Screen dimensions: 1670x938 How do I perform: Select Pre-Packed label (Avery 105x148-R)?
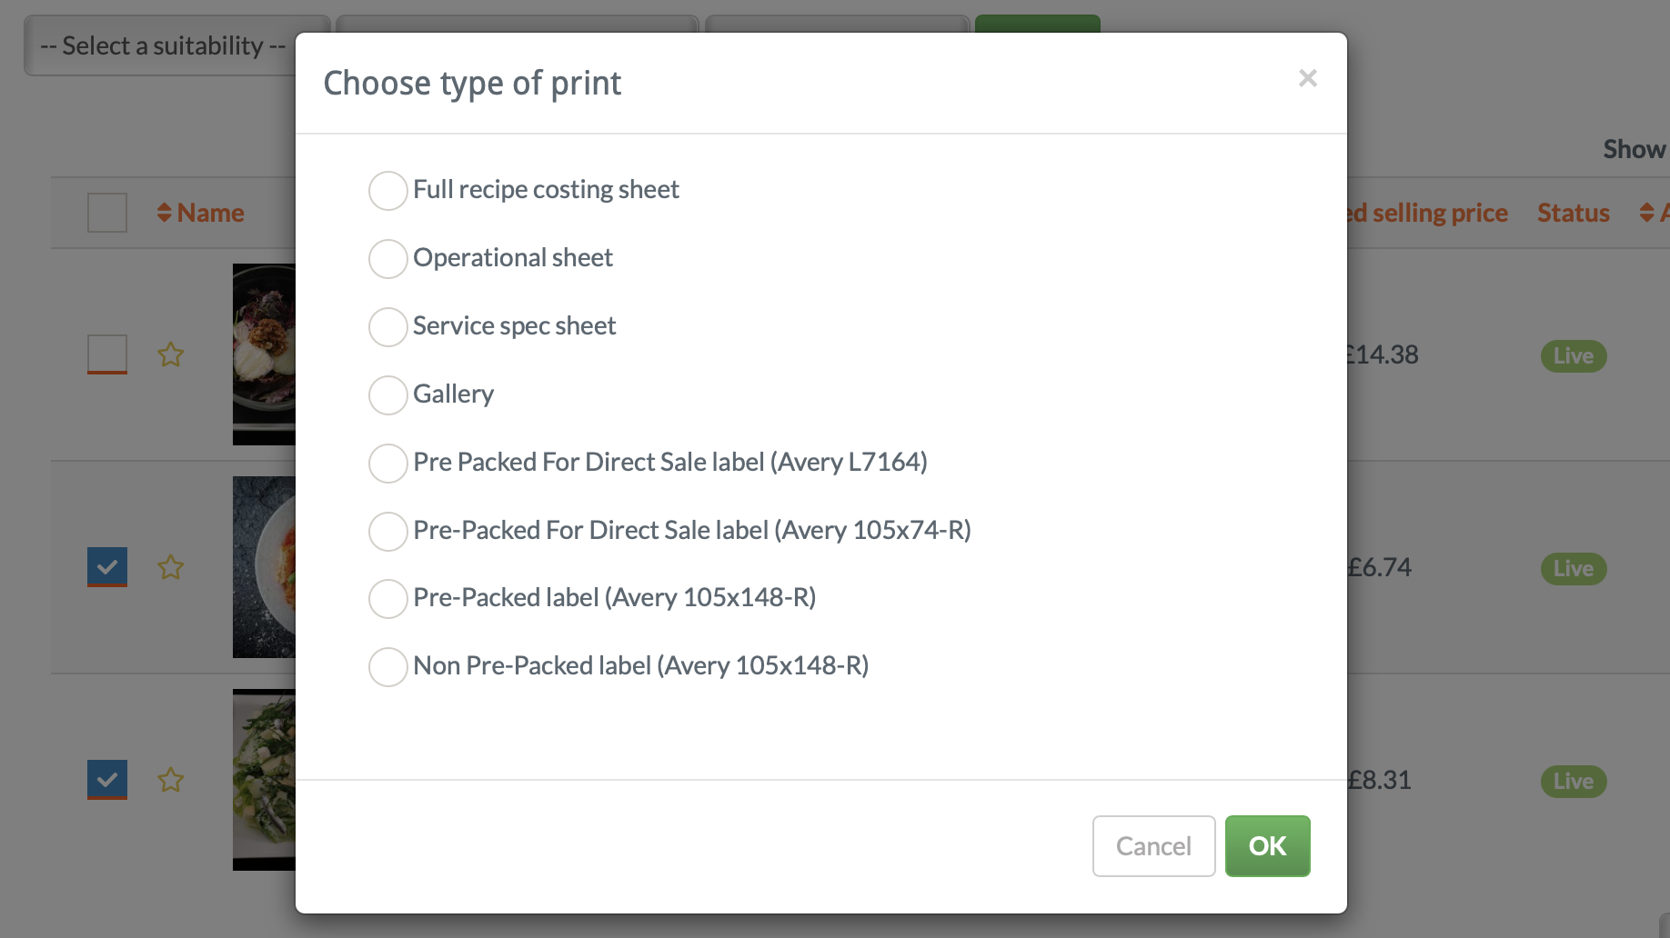click(387, 599)
